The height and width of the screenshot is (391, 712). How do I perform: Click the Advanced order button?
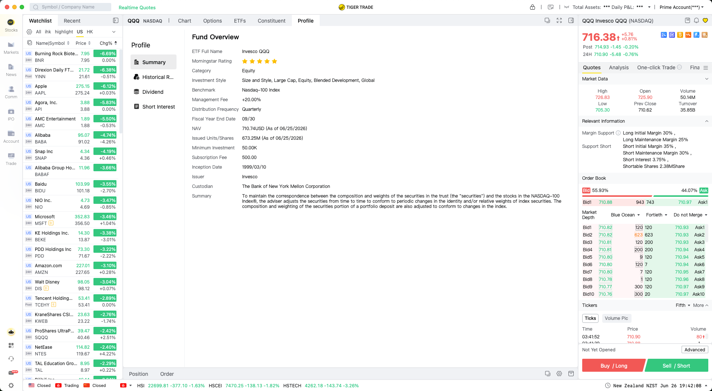[x=695, y=349]
